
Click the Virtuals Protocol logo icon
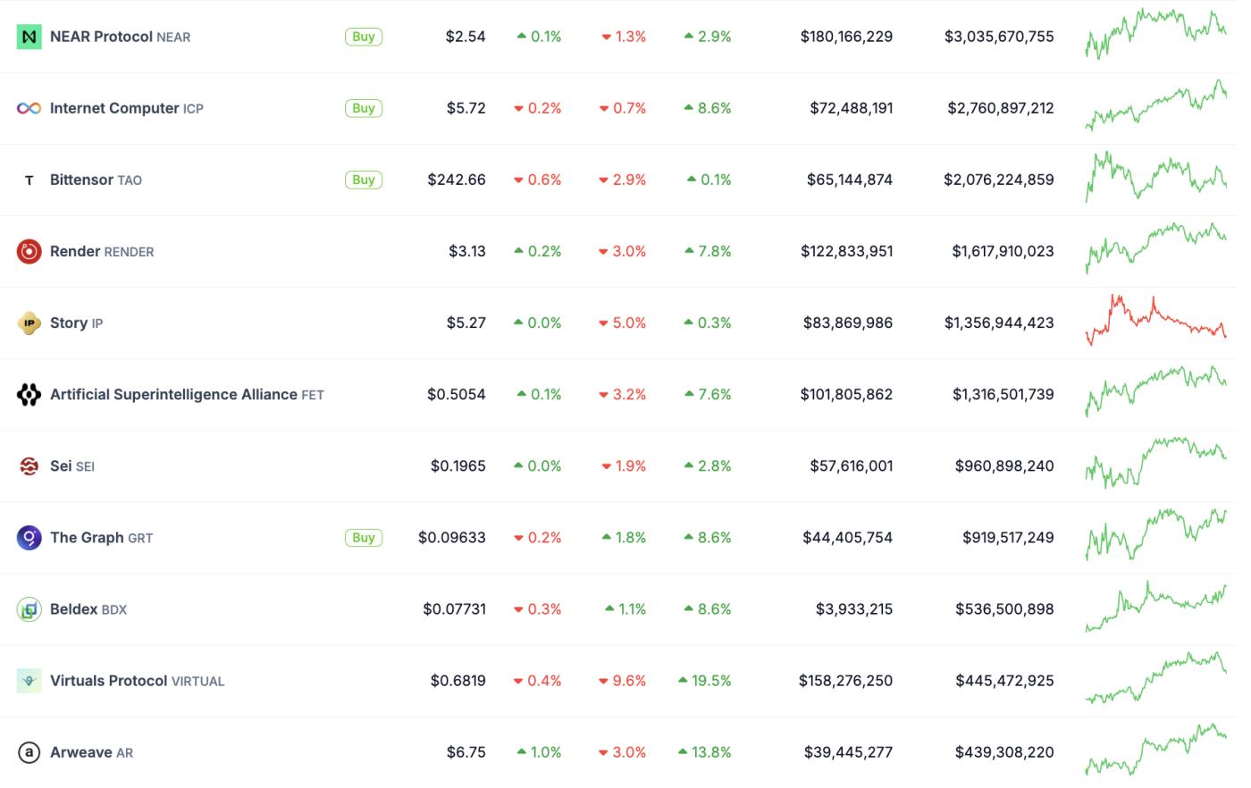(x=29, y=681)
